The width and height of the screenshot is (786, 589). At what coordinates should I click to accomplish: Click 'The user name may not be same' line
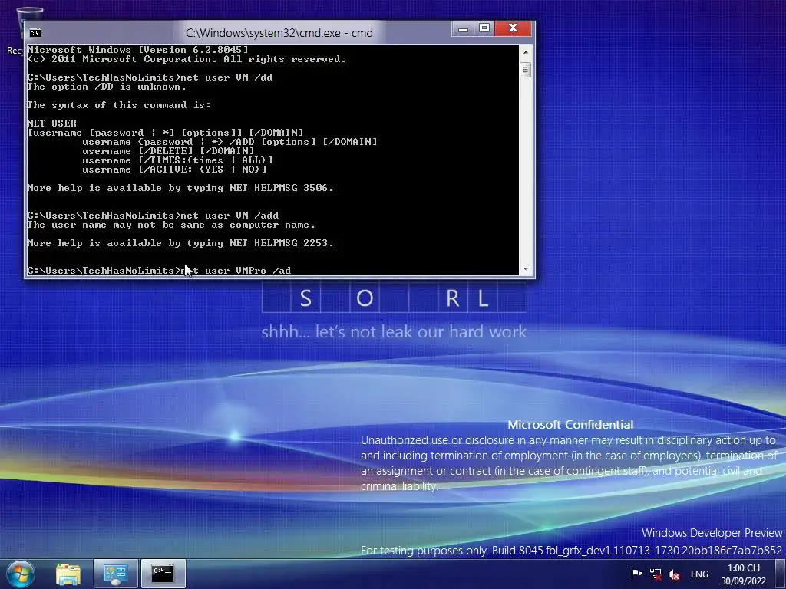171,225
